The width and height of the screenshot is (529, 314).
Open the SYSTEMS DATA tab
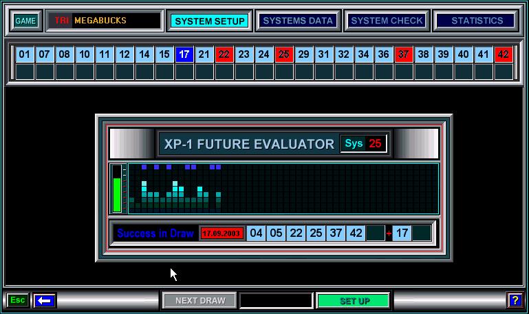[x=298, y=21]
